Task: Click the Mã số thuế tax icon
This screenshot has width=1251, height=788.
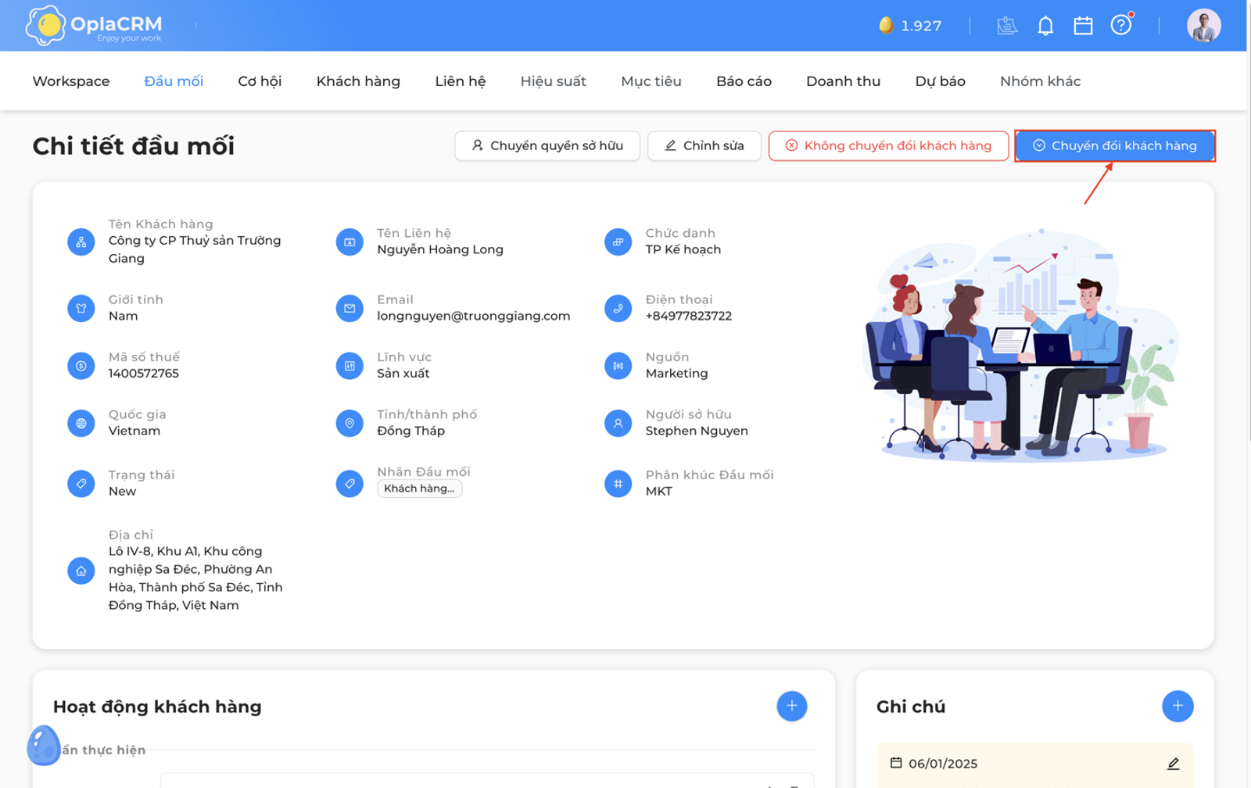Action: [x=81, y=366]
